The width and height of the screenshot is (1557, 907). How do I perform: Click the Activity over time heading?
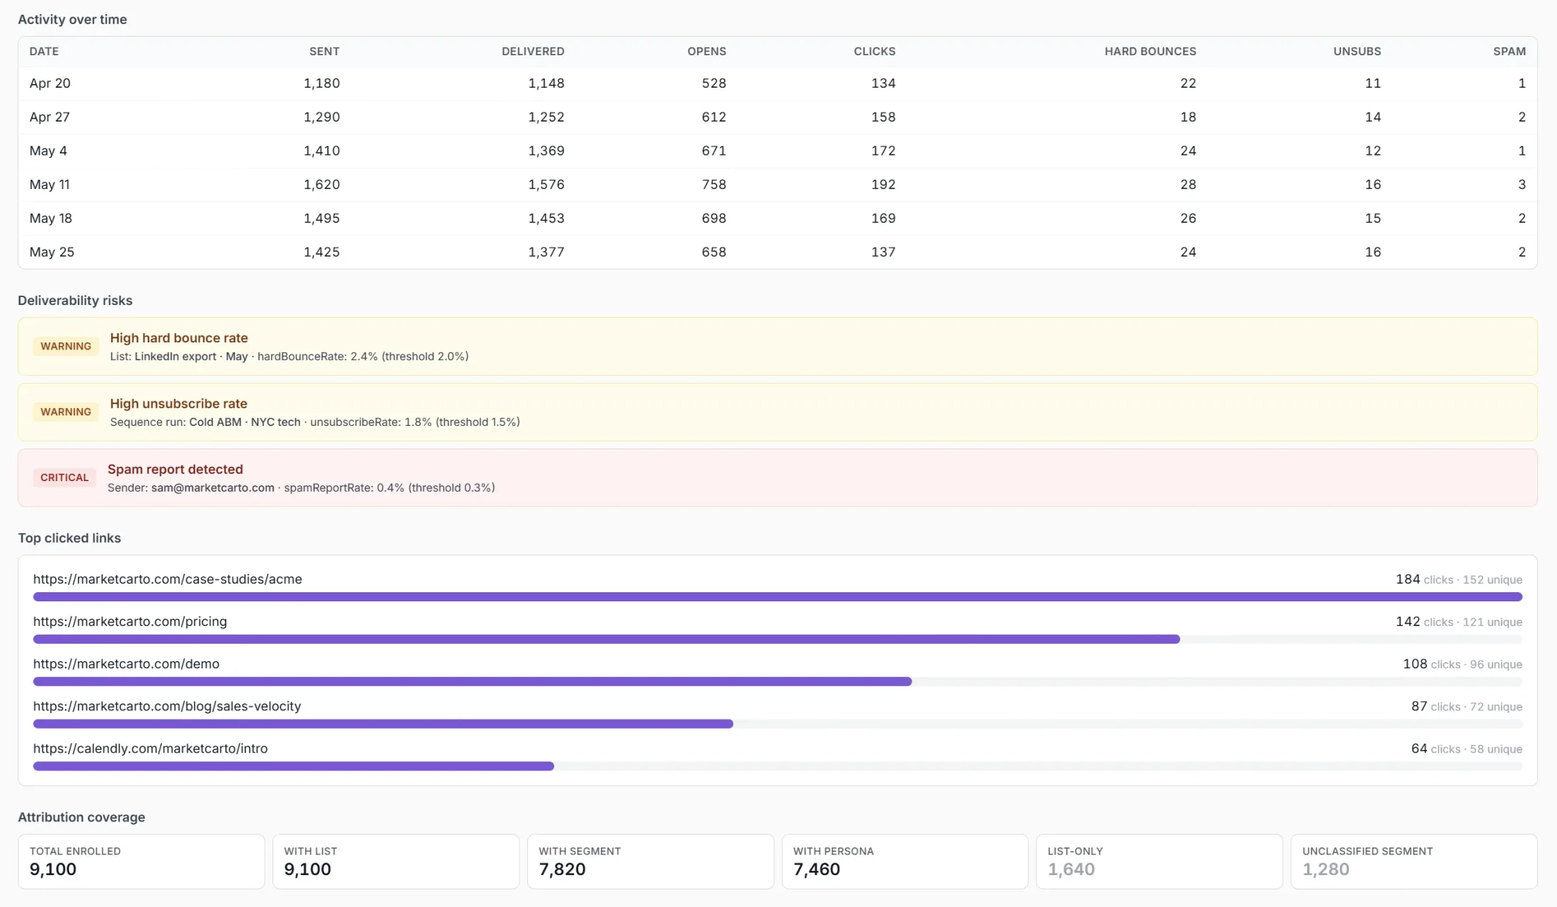[72, 20]
